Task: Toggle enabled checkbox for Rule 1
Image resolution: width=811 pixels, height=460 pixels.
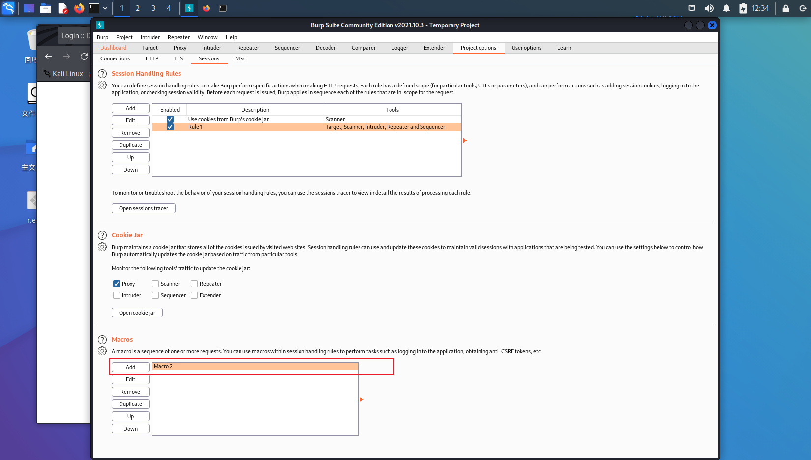Action: (x=170, y=127)
